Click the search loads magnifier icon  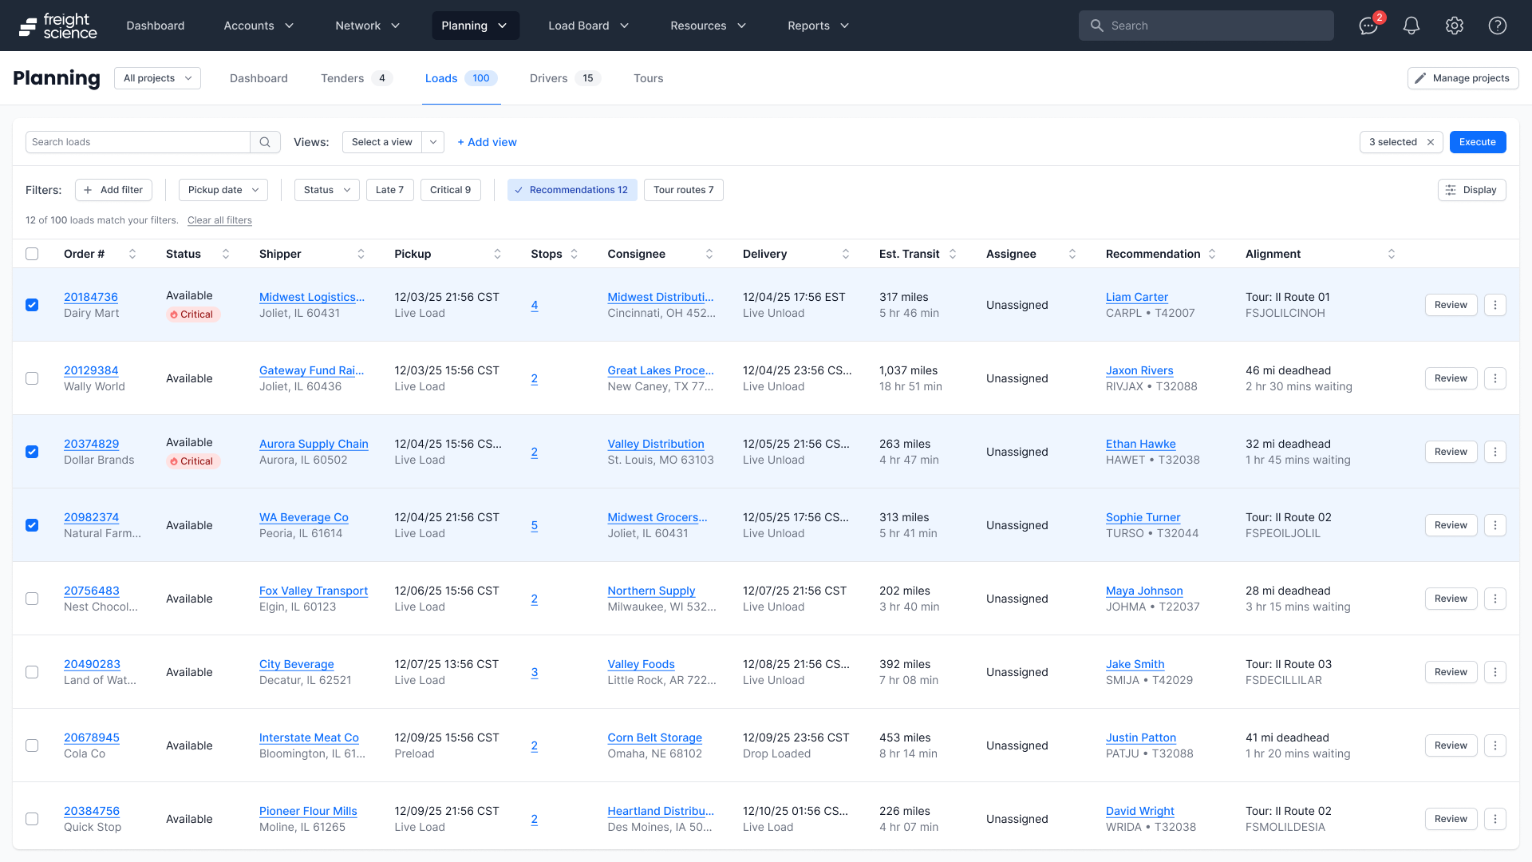tap(265, 142)
